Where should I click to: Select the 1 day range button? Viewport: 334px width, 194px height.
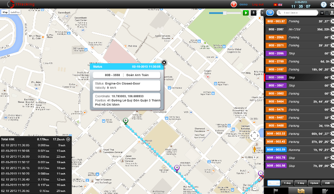287,183
